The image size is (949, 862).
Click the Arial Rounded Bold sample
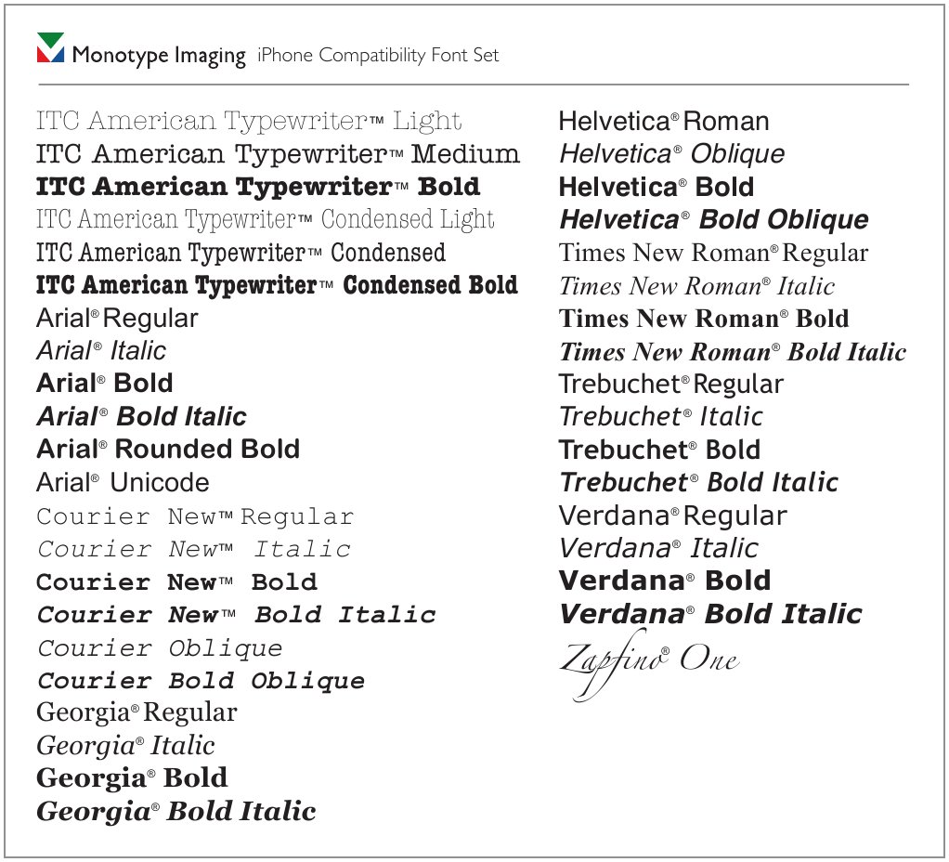[168, 450]
